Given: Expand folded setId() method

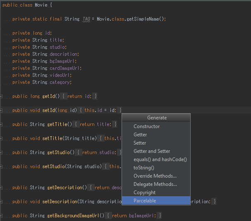Looking at the screenshot, I should pyautogui.click(x=1, y=110).
